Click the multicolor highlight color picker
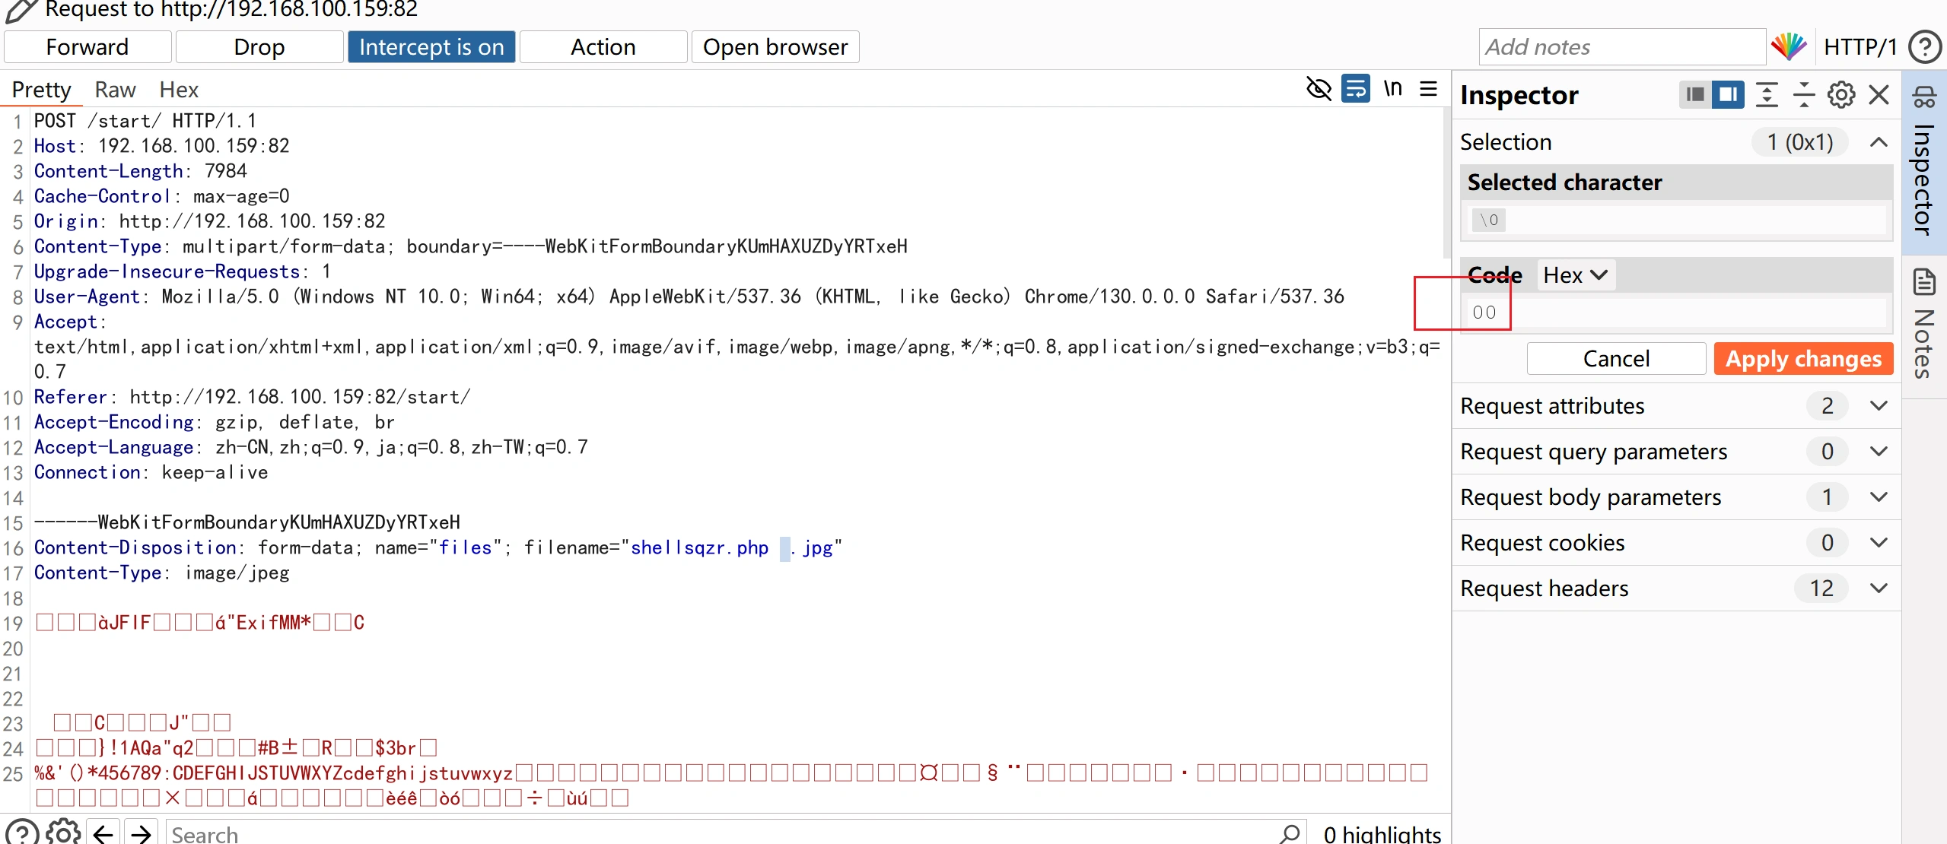Viewport: 1947px width, 844px height. coord(1789,47)
